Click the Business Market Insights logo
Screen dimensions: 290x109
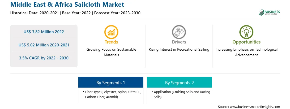tap(270, 12)
